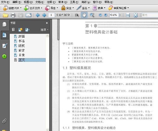Open the Signatures panel icon
The image size is (158, 131).
click(x=5, y=46)
